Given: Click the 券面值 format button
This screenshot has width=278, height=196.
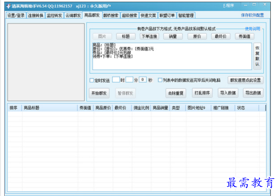Looking at the screenshot, I should [245, 36].
